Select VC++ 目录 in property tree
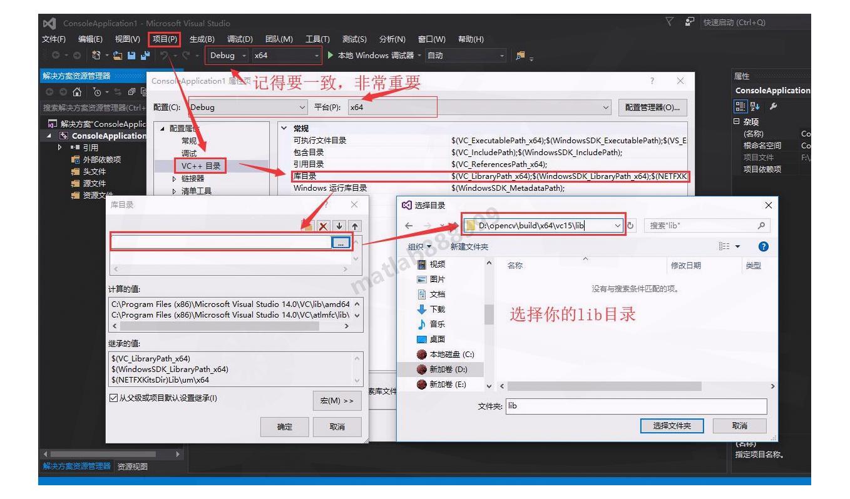 [201, 166]
